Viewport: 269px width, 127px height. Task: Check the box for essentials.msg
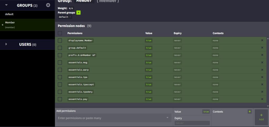[60, 63]
